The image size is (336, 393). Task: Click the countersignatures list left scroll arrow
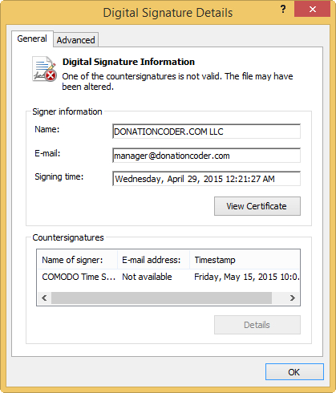pos(44,298)
